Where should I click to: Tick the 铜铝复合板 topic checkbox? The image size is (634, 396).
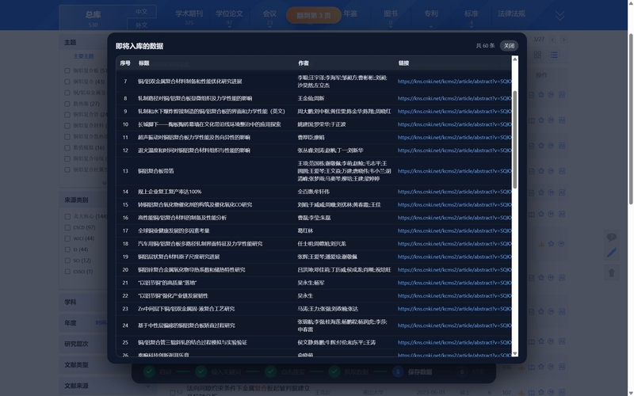click(x=67, y=70)
